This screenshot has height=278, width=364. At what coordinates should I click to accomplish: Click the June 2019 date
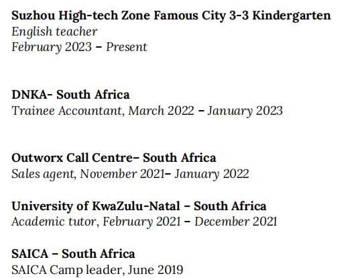[x=156, y=270]
